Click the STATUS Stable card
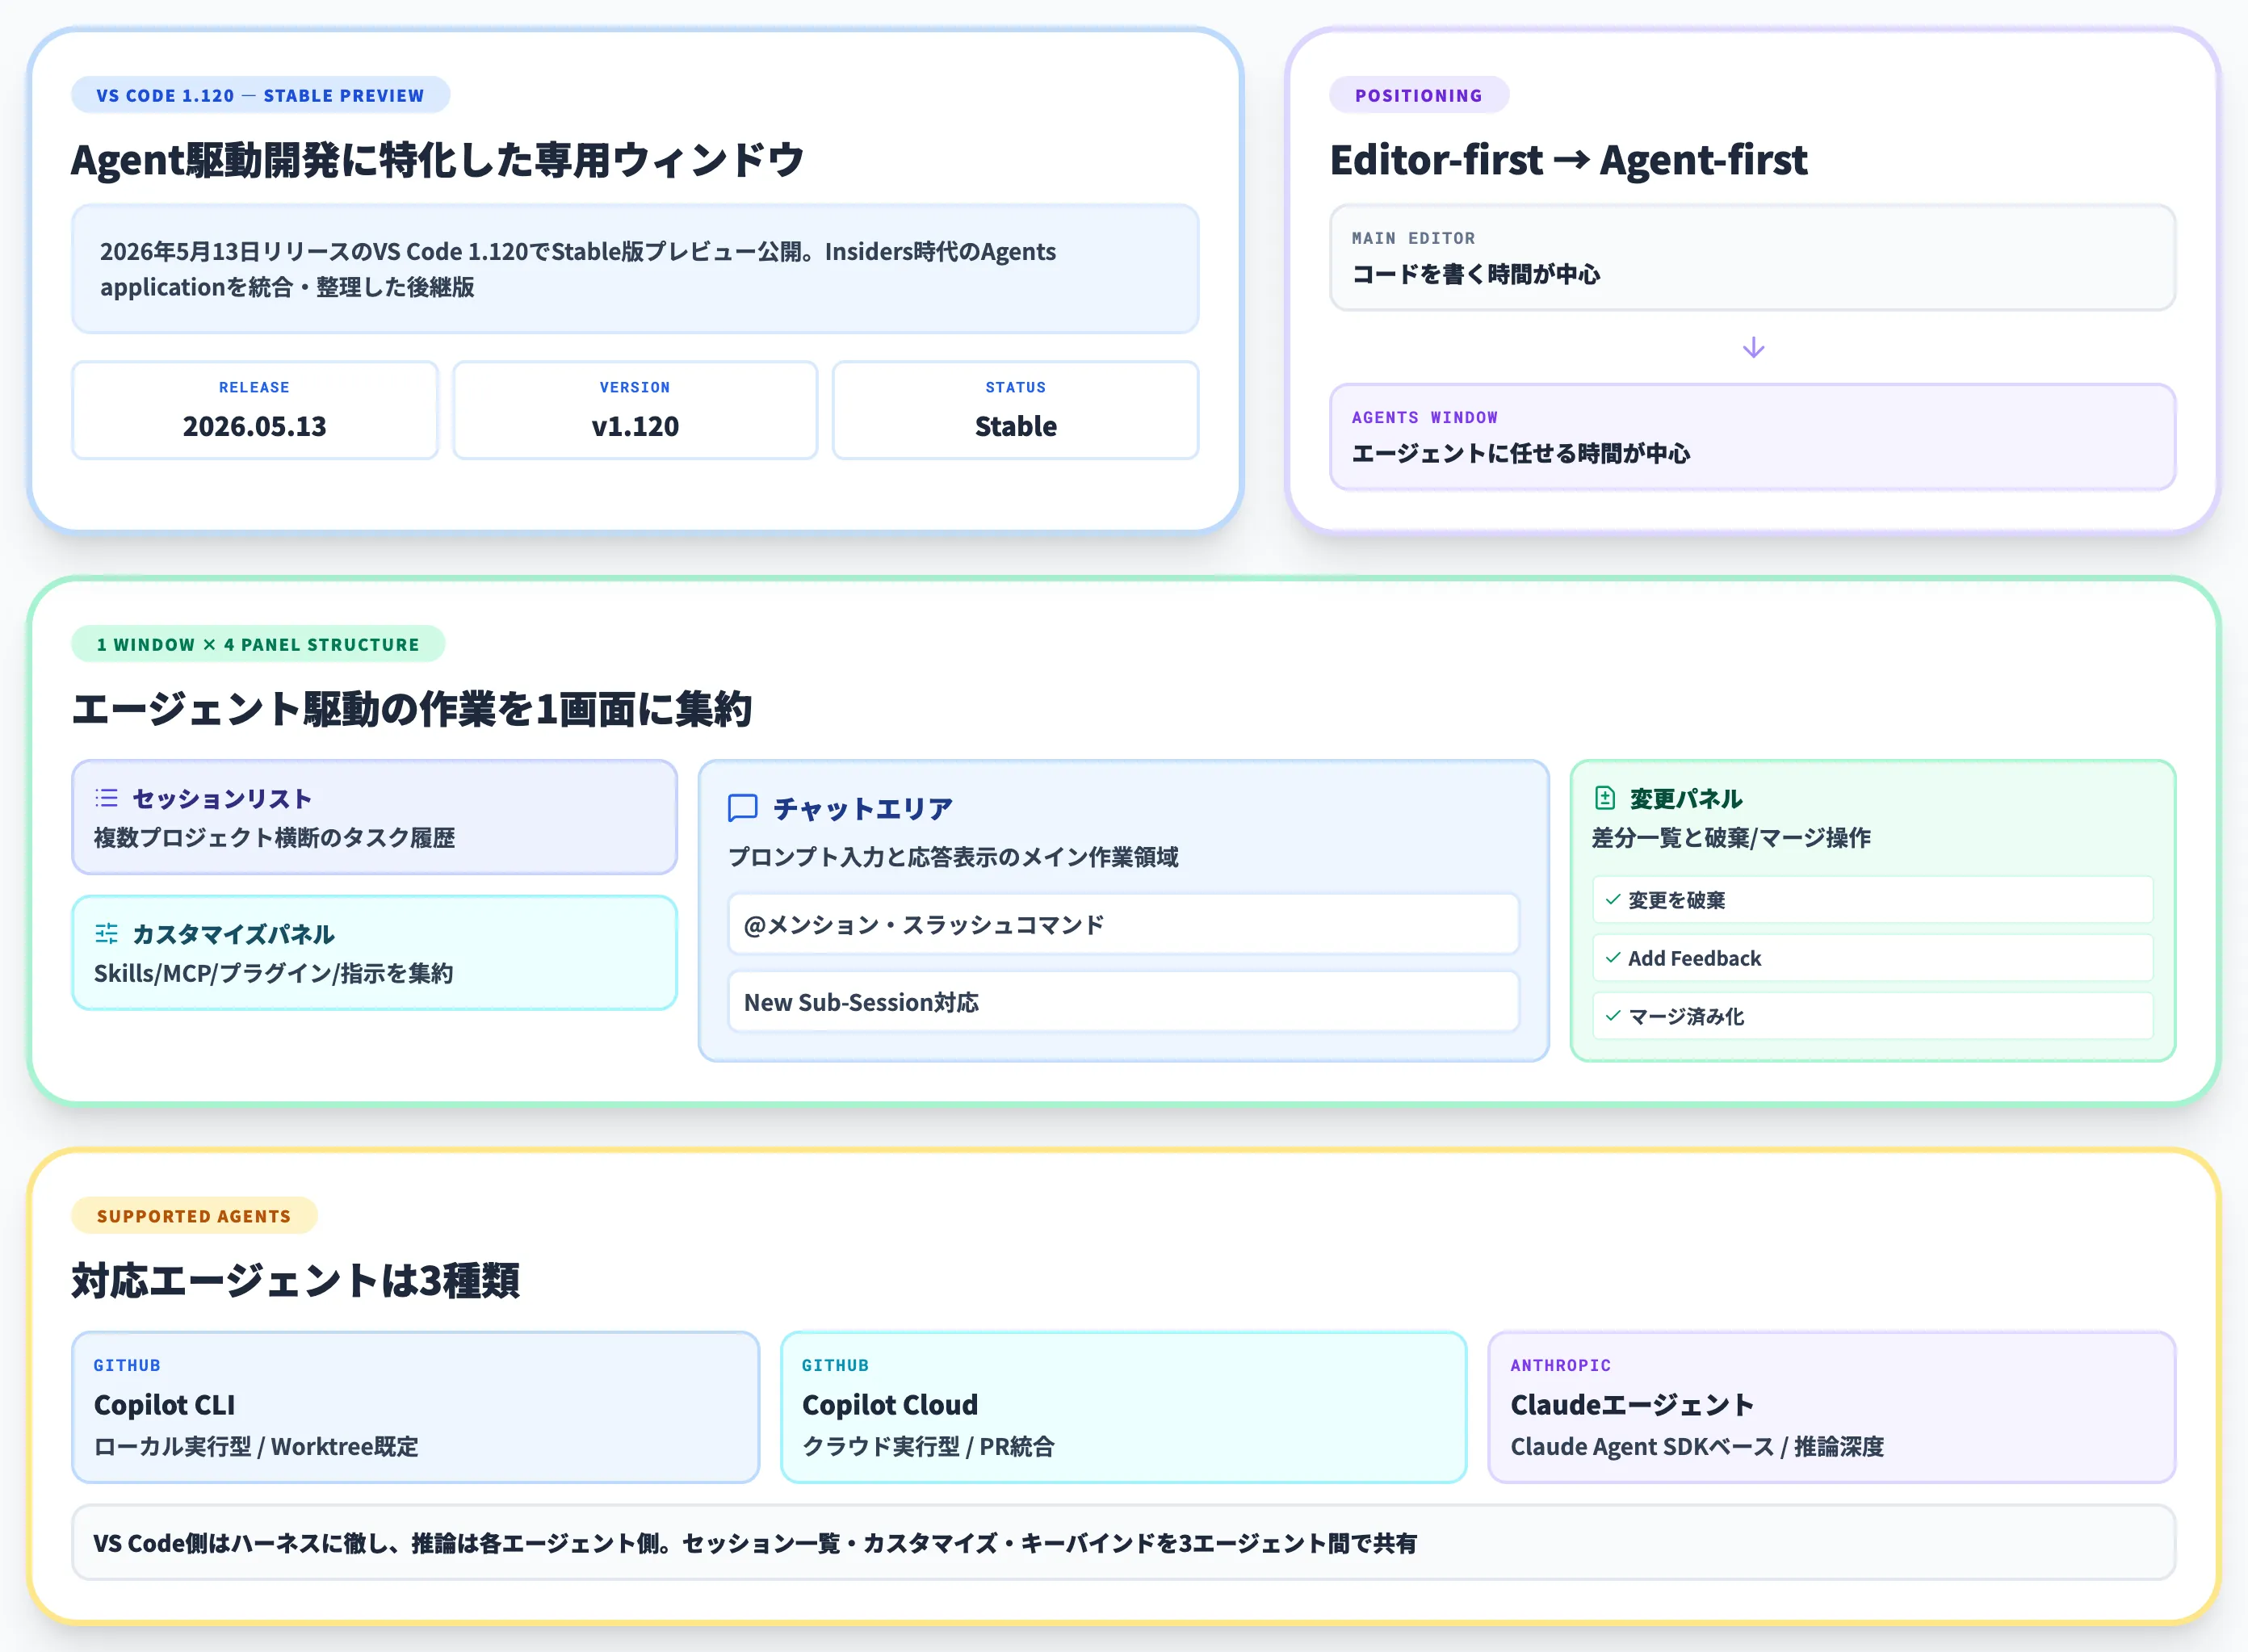This screenshot has height=1652, width=2248. (1015, 410)
